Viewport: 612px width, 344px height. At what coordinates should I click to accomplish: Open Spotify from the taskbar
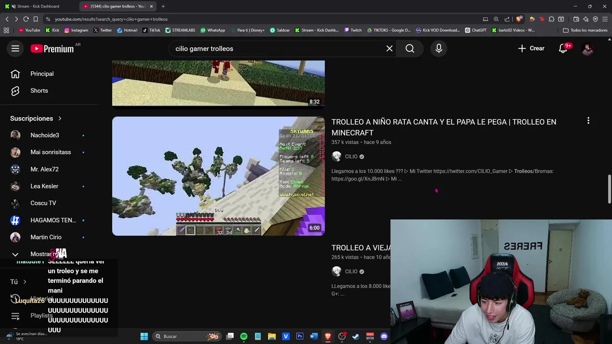pyautogui.click(x=244, y=336)
